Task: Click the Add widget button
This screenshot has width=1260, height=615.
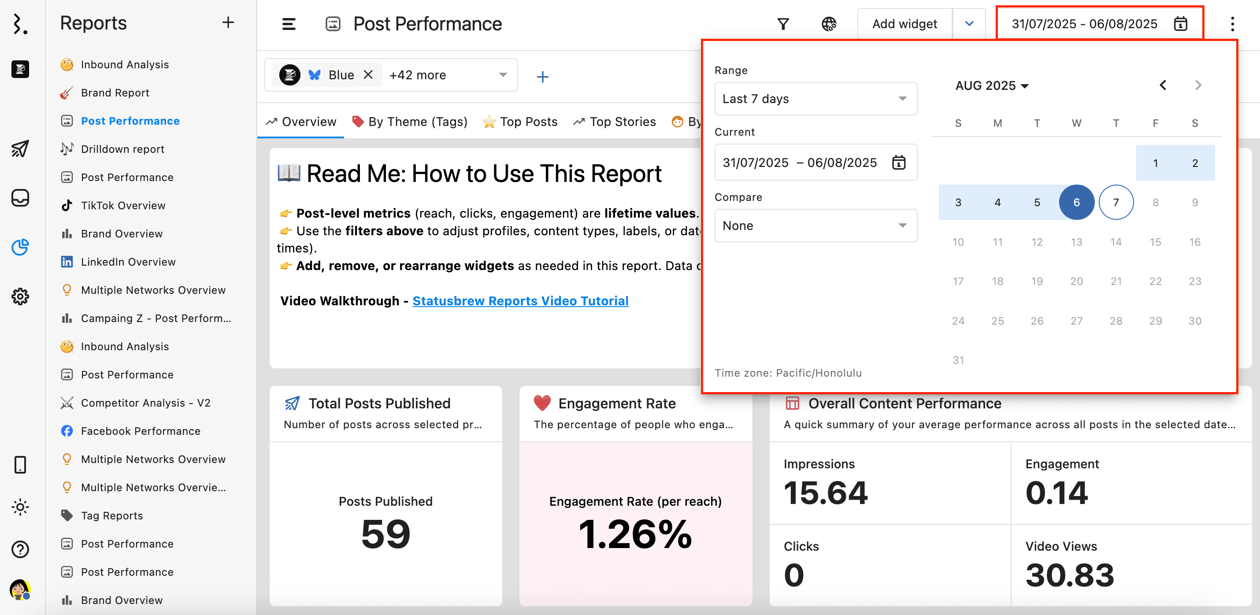Action: [x=904, y=23]
